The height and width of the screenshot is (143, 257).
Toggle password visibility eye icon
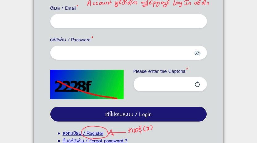point(197,53)
